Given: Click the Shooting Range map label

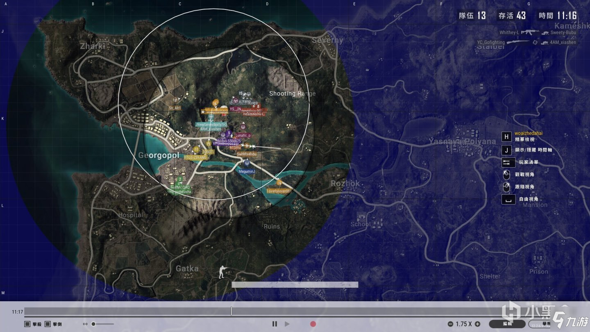Looking at the screenshot, I should pyautogui.click(x=293, y=93).
